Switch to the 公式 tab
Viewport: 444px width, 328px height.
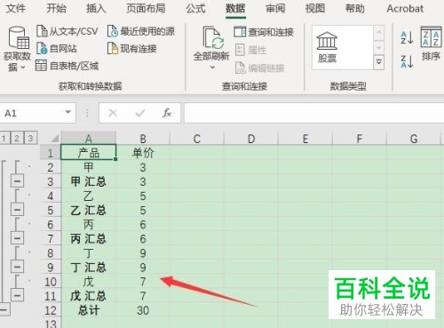(195, 9)
